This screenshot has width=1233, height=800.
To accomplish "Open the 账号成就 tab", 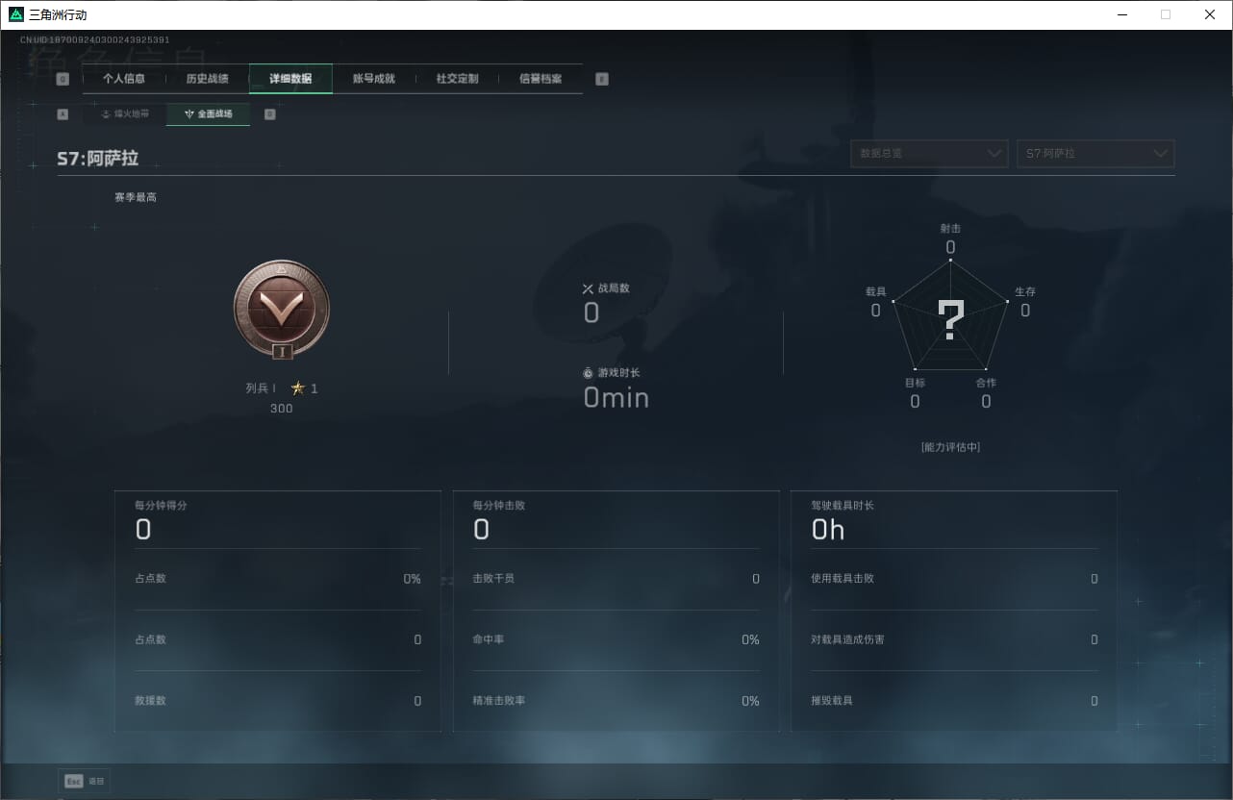I will click(x=374, y=79).
